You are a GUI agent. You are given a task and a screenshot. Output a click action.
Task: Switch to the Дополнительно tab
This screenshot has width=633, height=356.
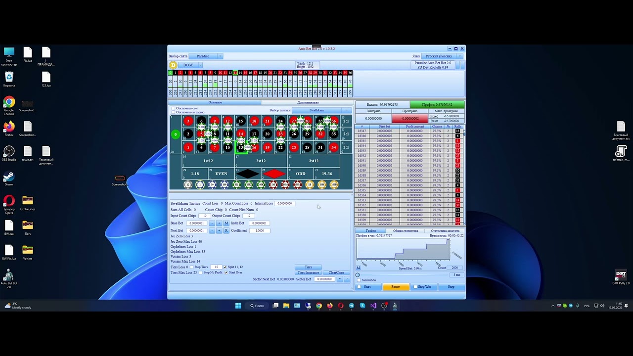308,102
